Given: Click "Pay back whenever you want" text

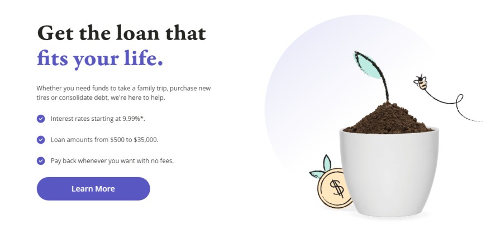Looking at the screenshot, I should point(112,161).
